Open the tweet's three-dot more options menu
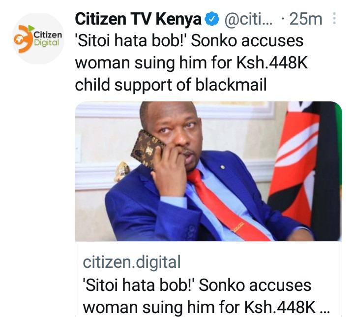Screen dimensions: 354x317 pyautogui.click(x=334, y=19)
